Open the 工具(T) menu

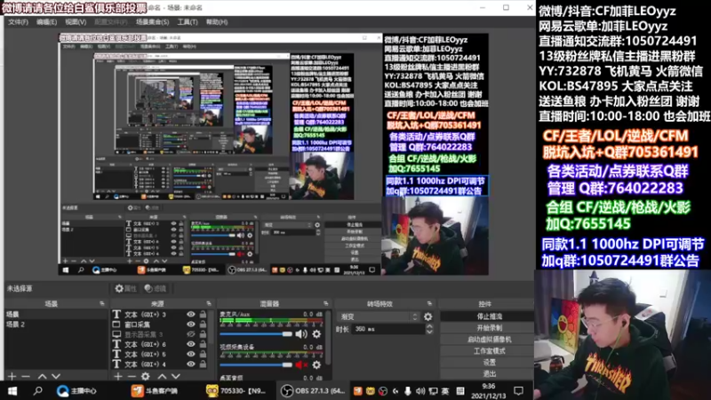pos(188,21)
